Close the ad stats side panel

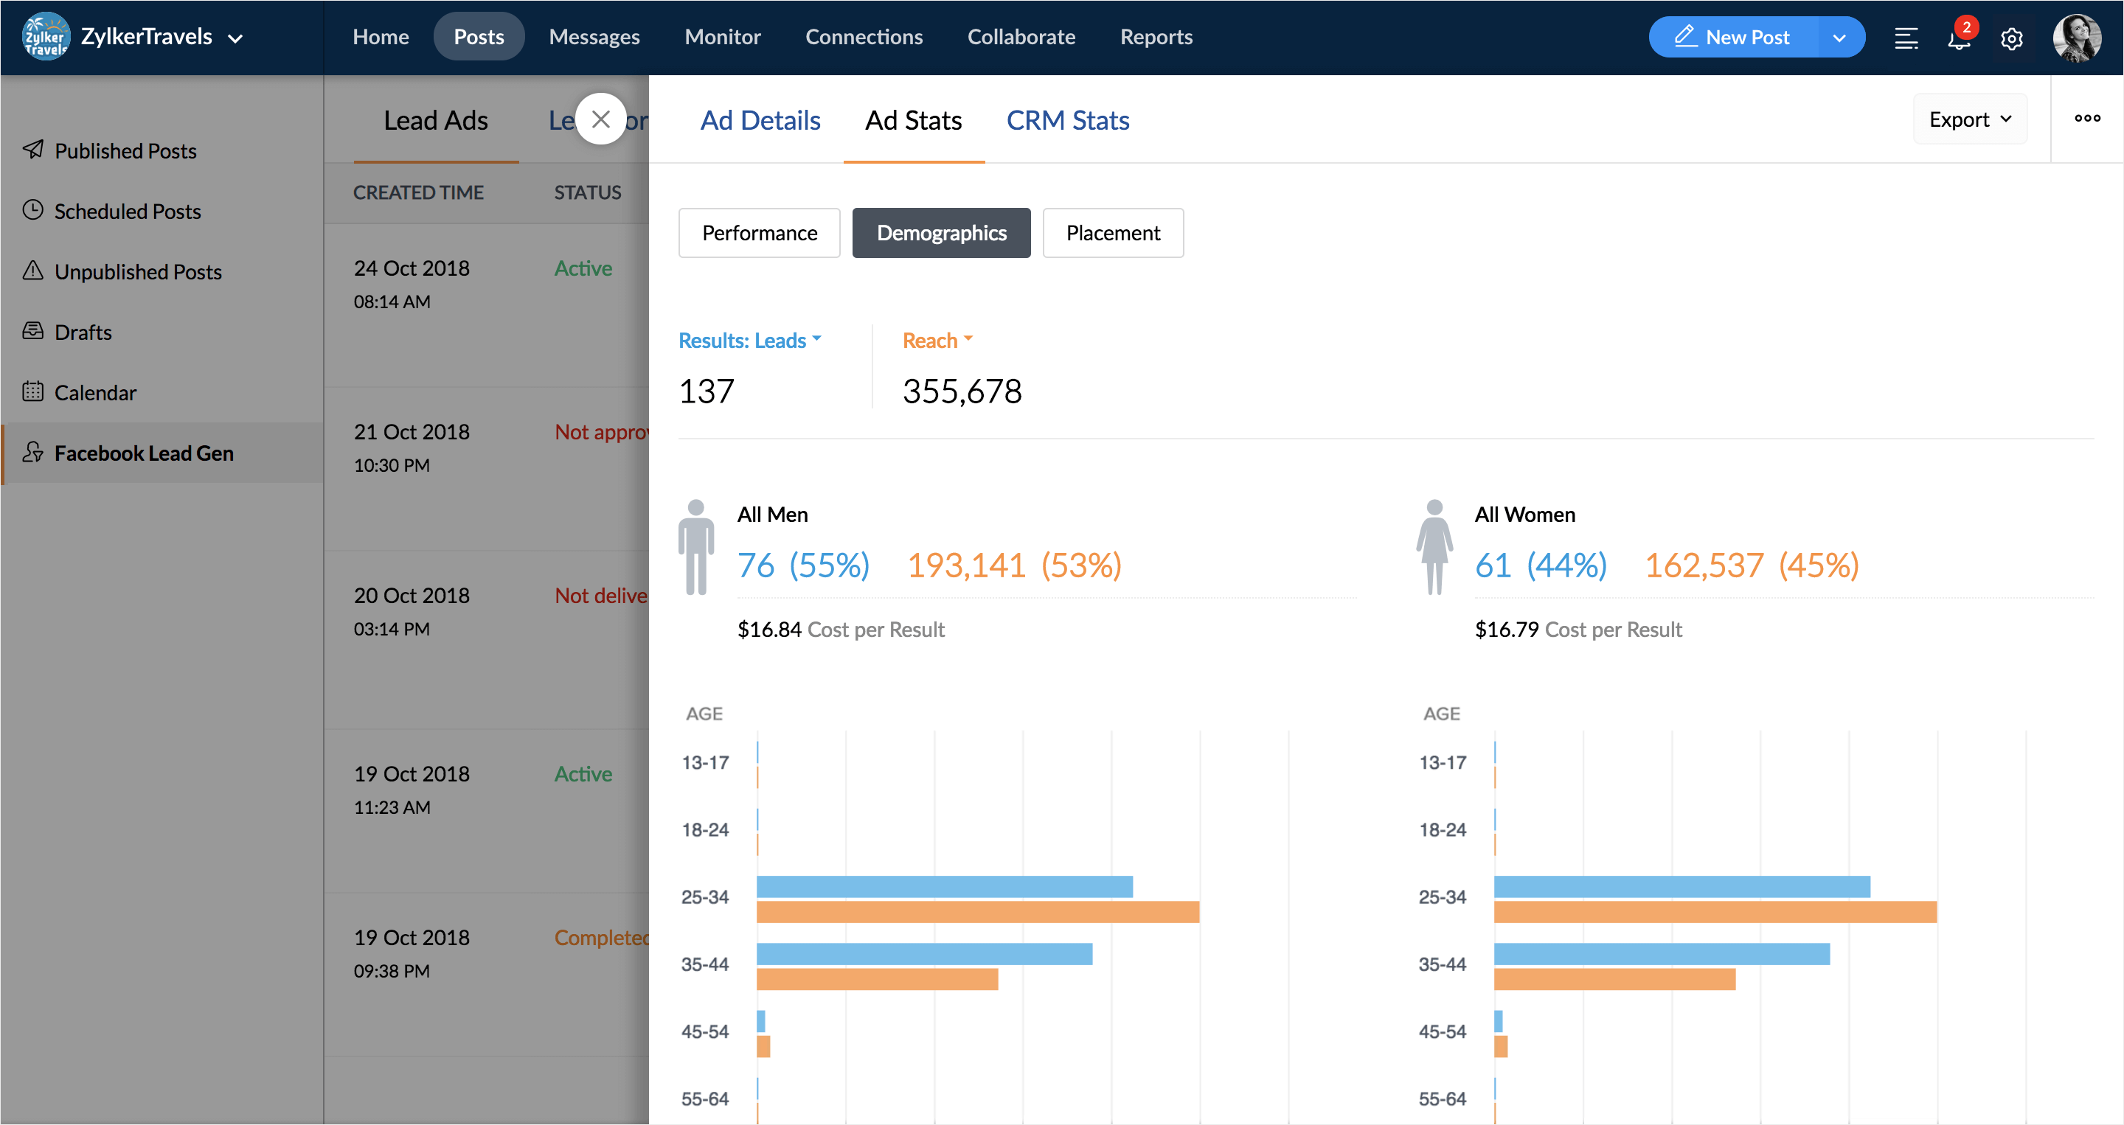600,119
